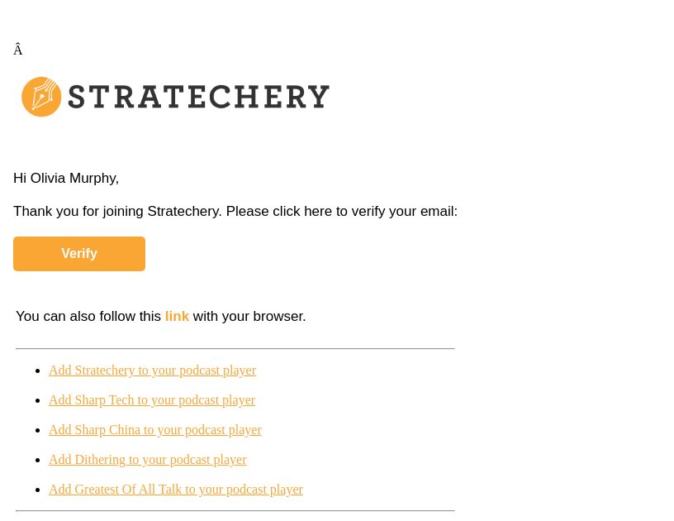
Task: Click the bullet beside the Sharp Tech link
Action: [38, 400]
